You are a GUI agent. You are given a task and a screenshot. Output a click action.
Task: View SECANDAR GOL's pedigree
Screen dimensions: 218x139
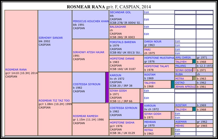pyautogui.click(x=120, y=13)
